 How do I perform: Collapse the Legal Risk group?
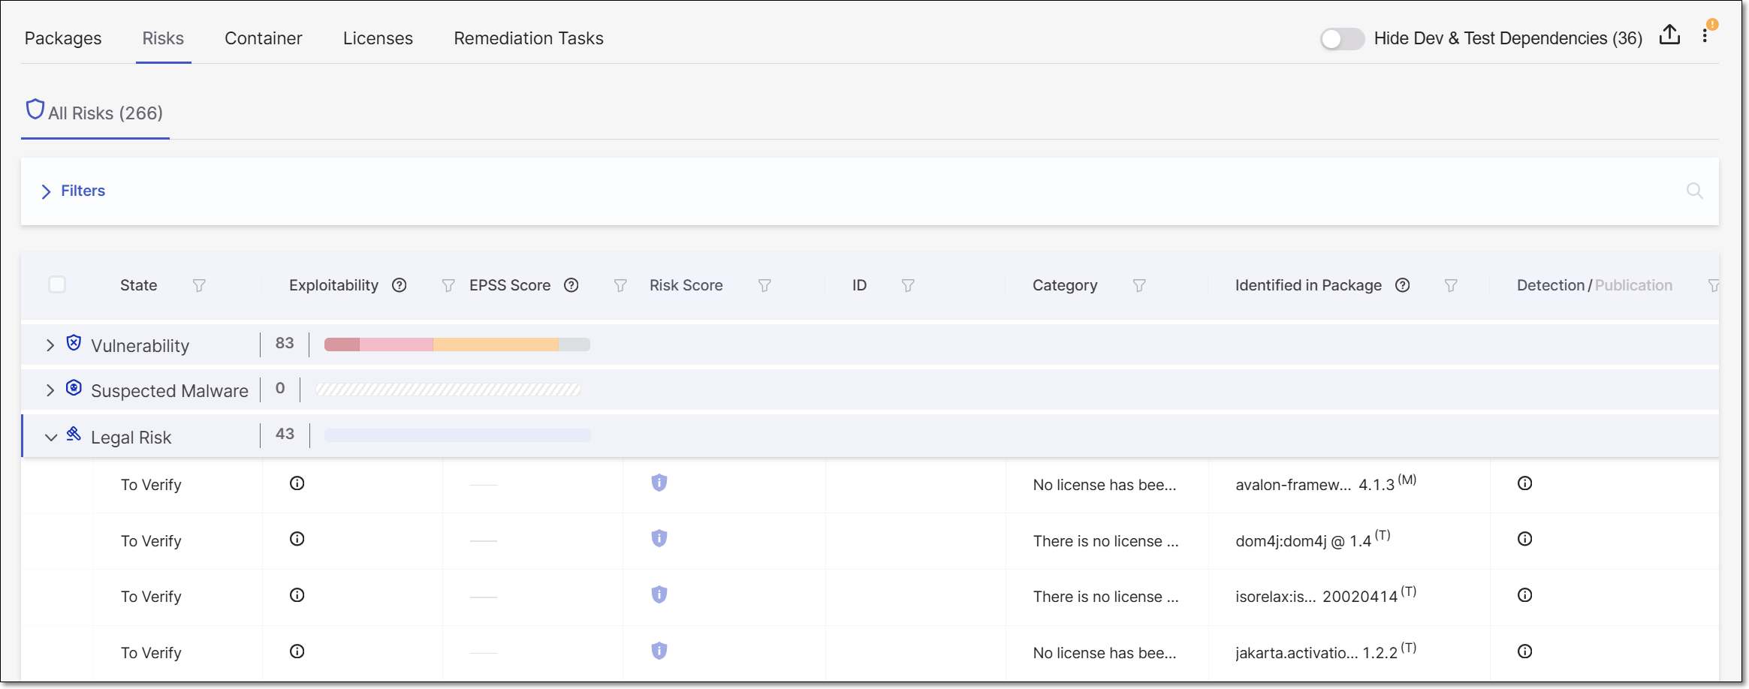tap(50, 437)
